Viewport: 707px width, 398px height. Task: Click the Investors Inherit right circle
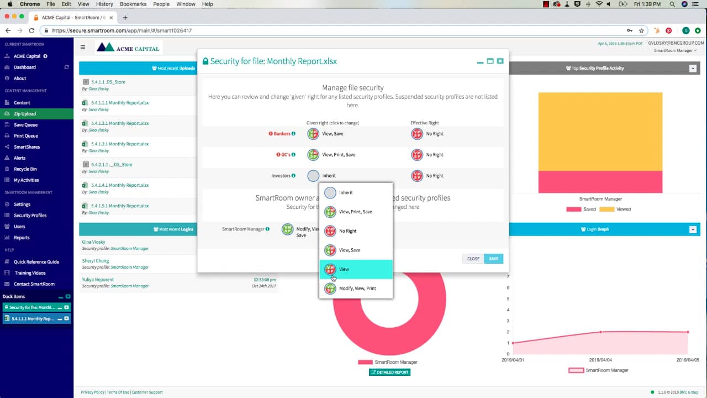pyautogui.click(x=313, y=176)
